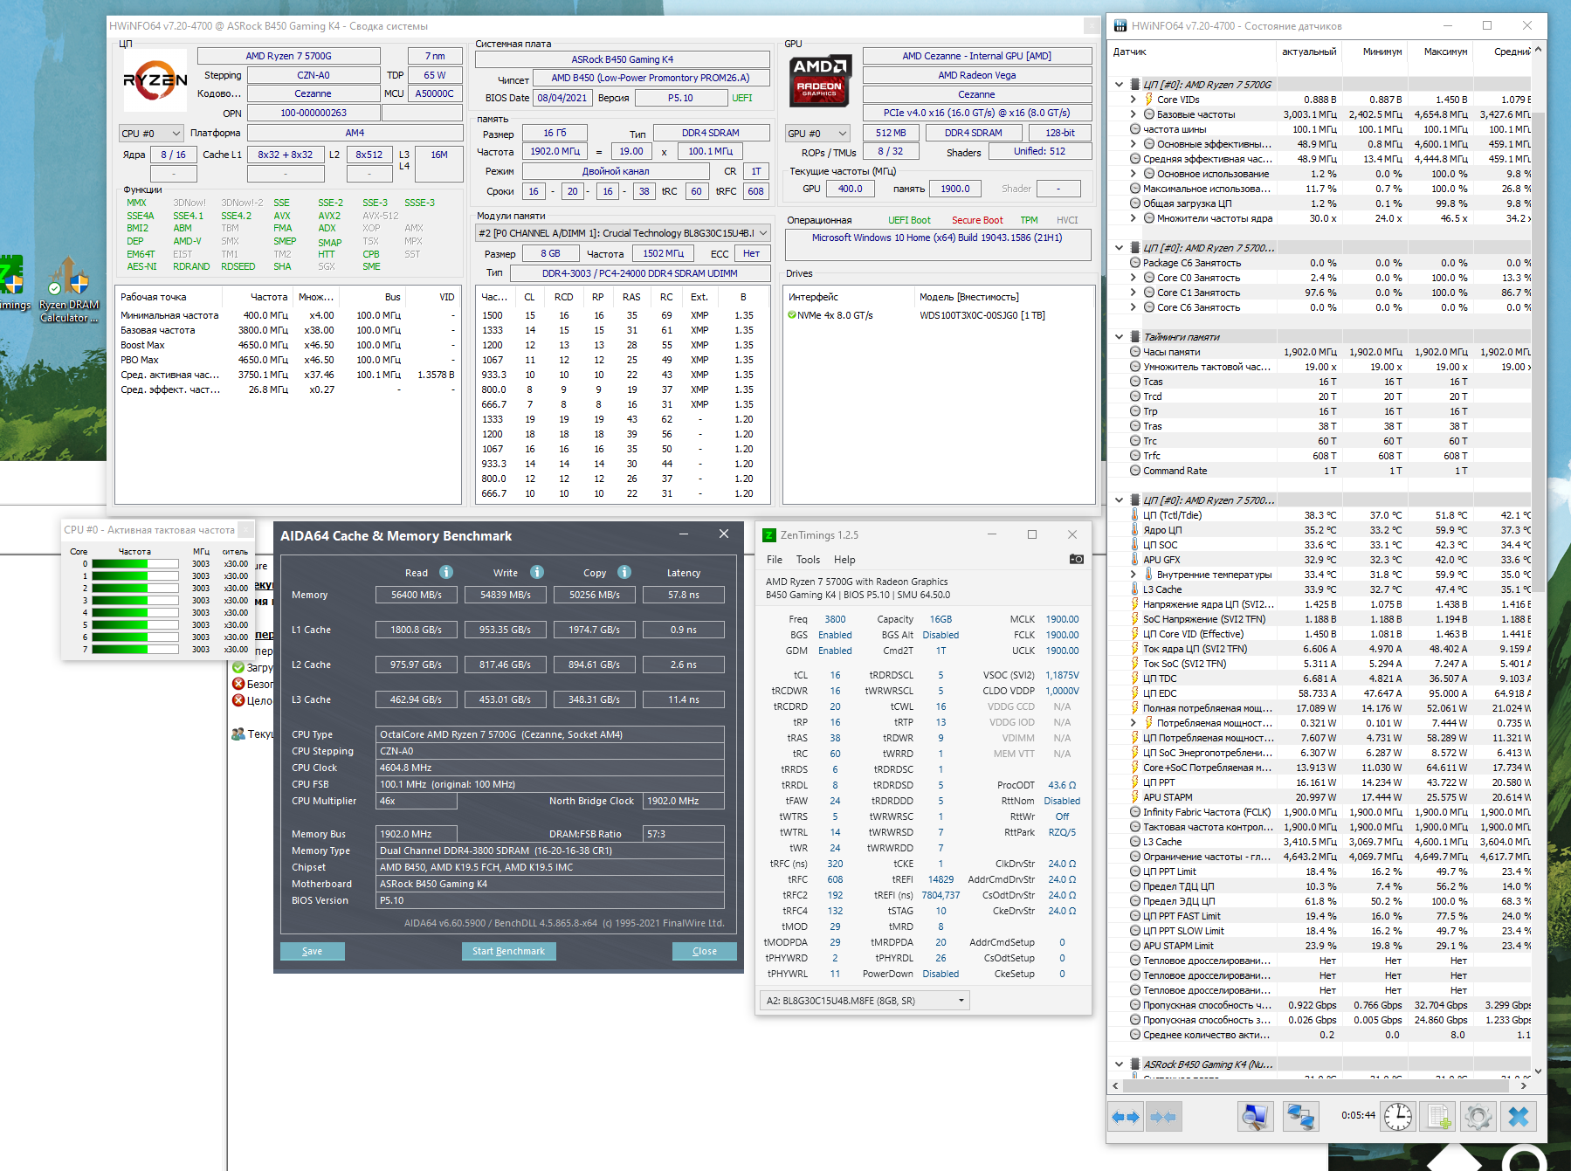Click the blue X icon in sensors toolbar

(1519, 1116)
